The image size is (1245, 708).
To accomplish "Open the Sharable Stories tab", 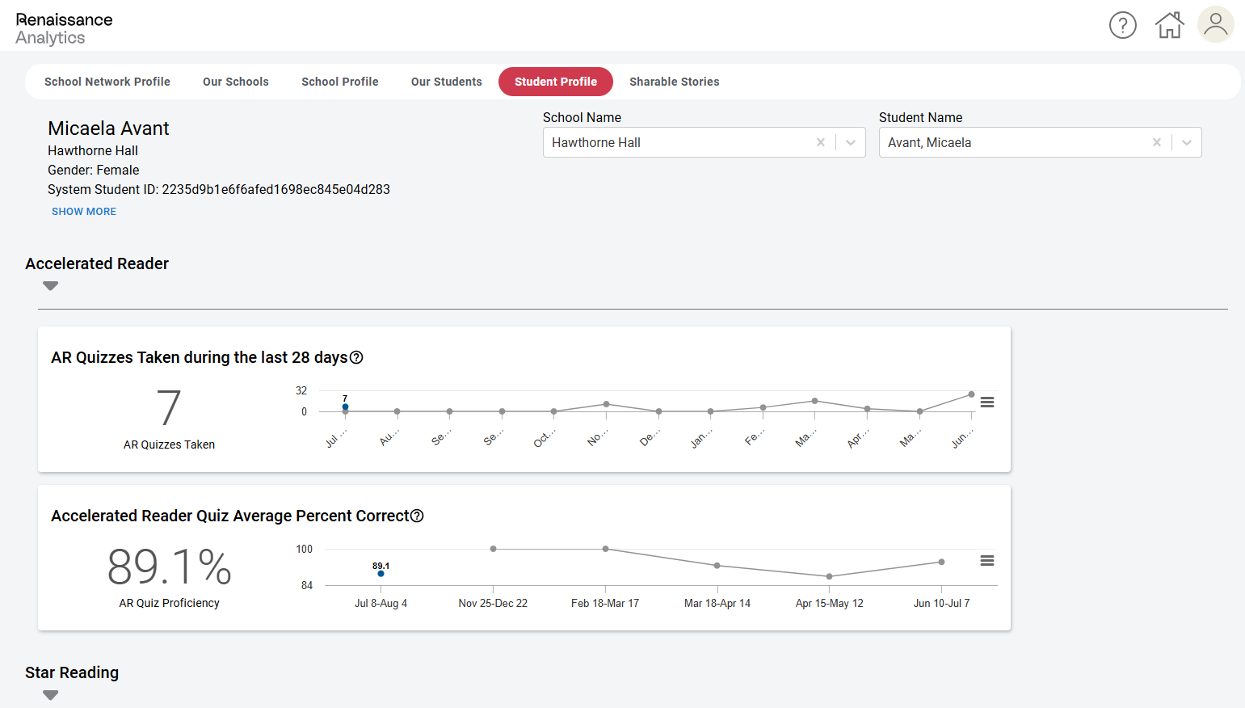I will [675, 82].
